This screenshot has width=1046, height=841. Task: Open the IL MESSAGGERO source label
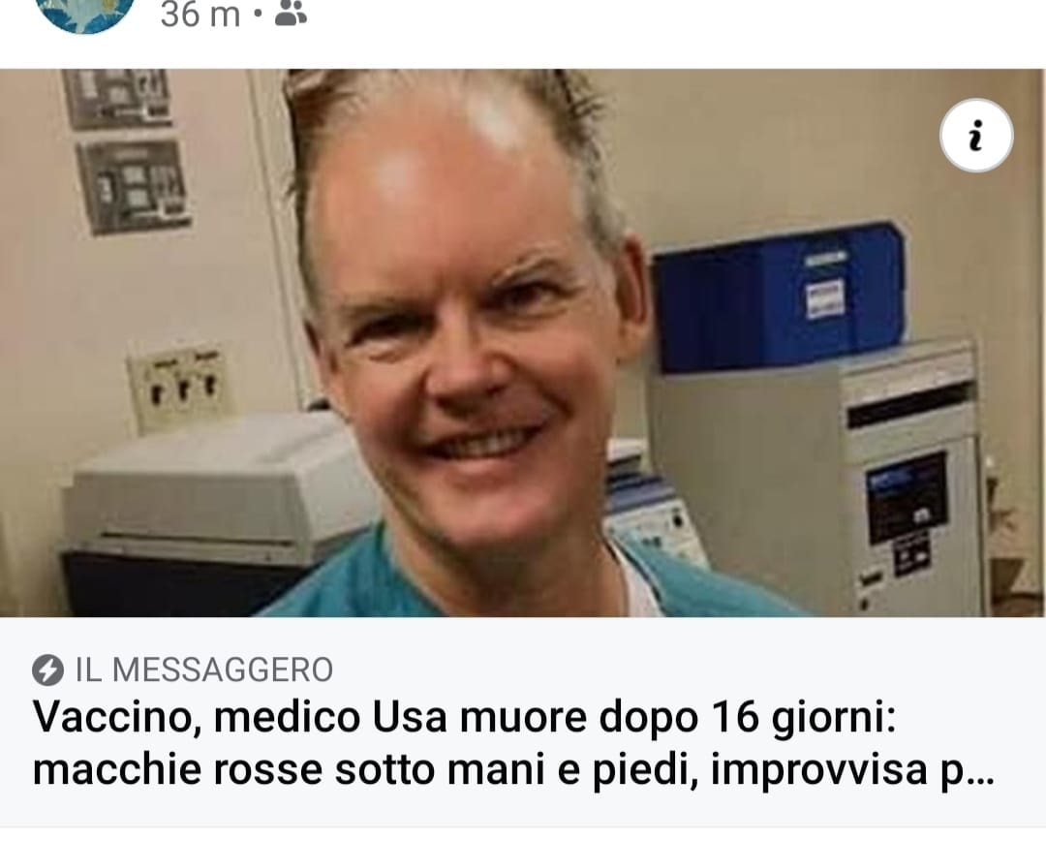pyautogui.click(x=204, y=670)
